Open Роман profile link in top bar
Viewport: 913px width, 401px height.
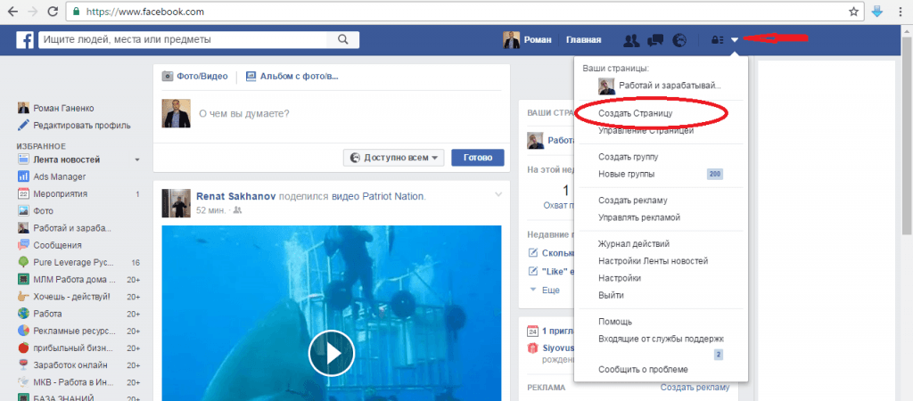click(528, 39)
